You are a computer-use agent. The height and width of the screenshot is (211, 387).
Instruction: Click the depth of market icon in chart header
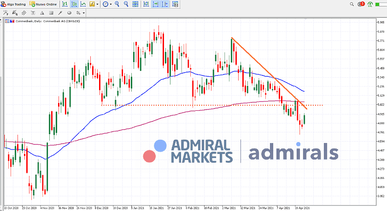click(x=12, y=21)
